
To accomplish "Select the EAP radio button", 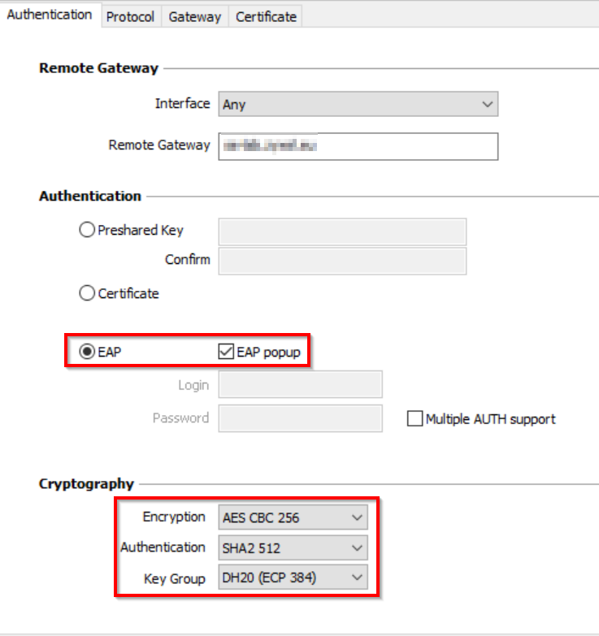I will [88, 353].
